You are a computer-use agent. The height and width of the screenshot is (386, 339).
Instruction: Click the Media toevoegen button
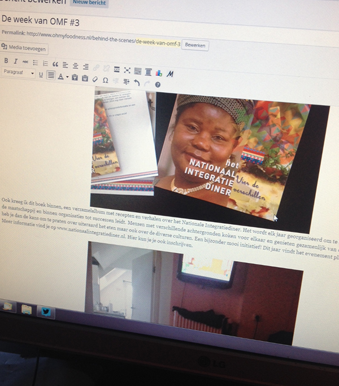(24, 48)
